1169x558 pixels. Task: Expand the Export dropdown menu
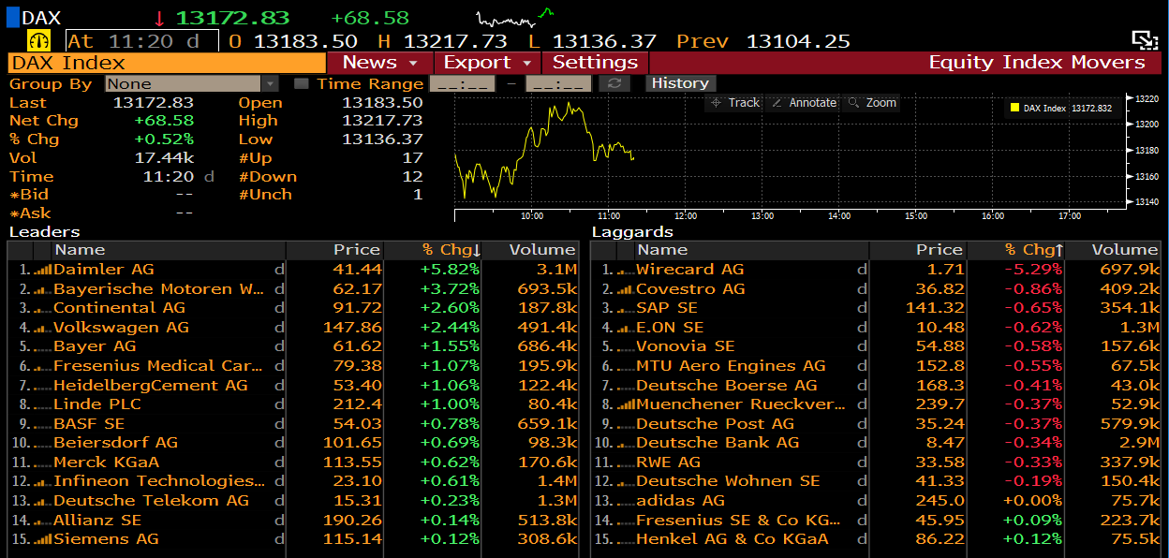(x=487, y=63)
